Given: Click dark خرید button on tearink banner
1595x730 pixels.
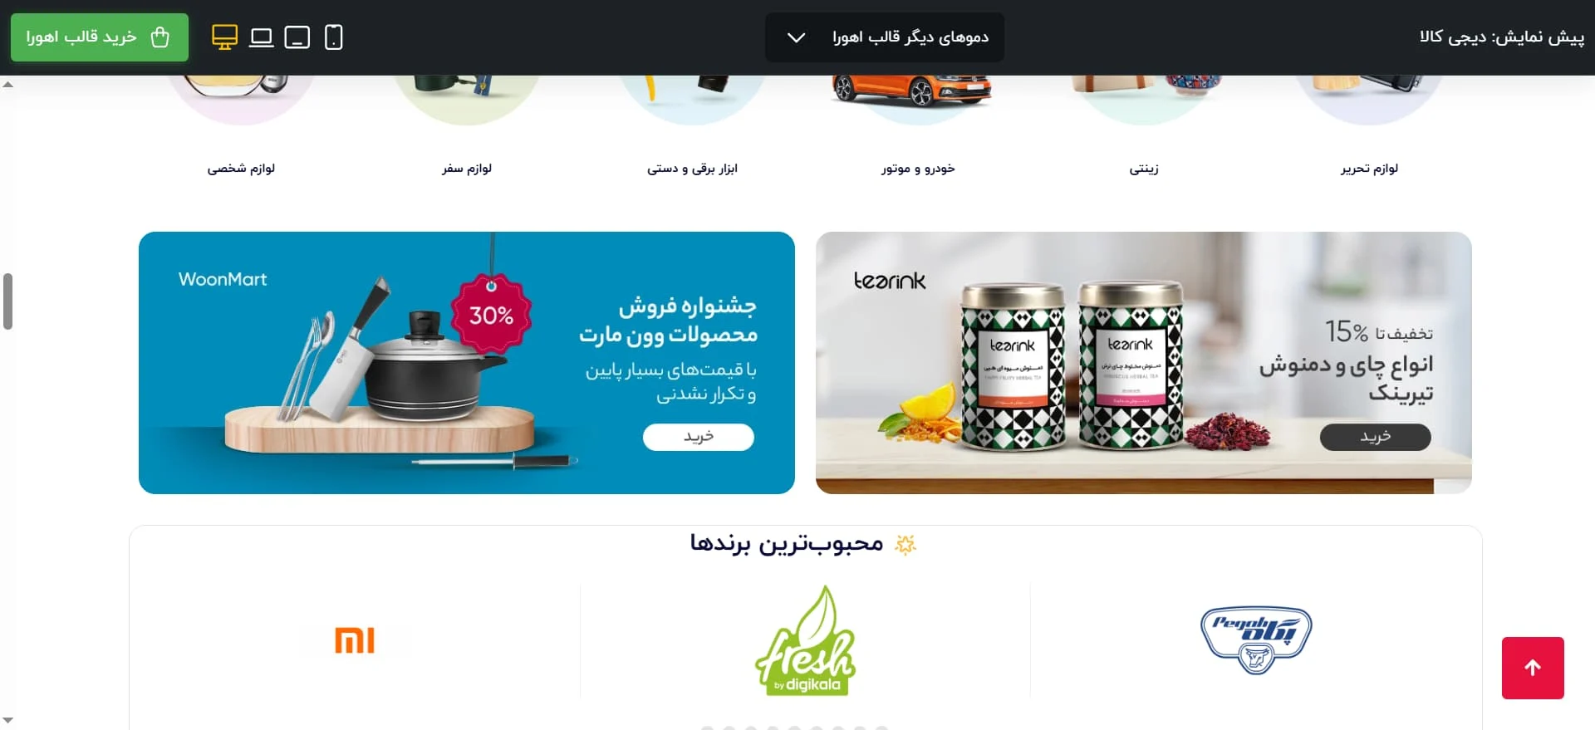Looking at the screenshot, I should 1375,437.
